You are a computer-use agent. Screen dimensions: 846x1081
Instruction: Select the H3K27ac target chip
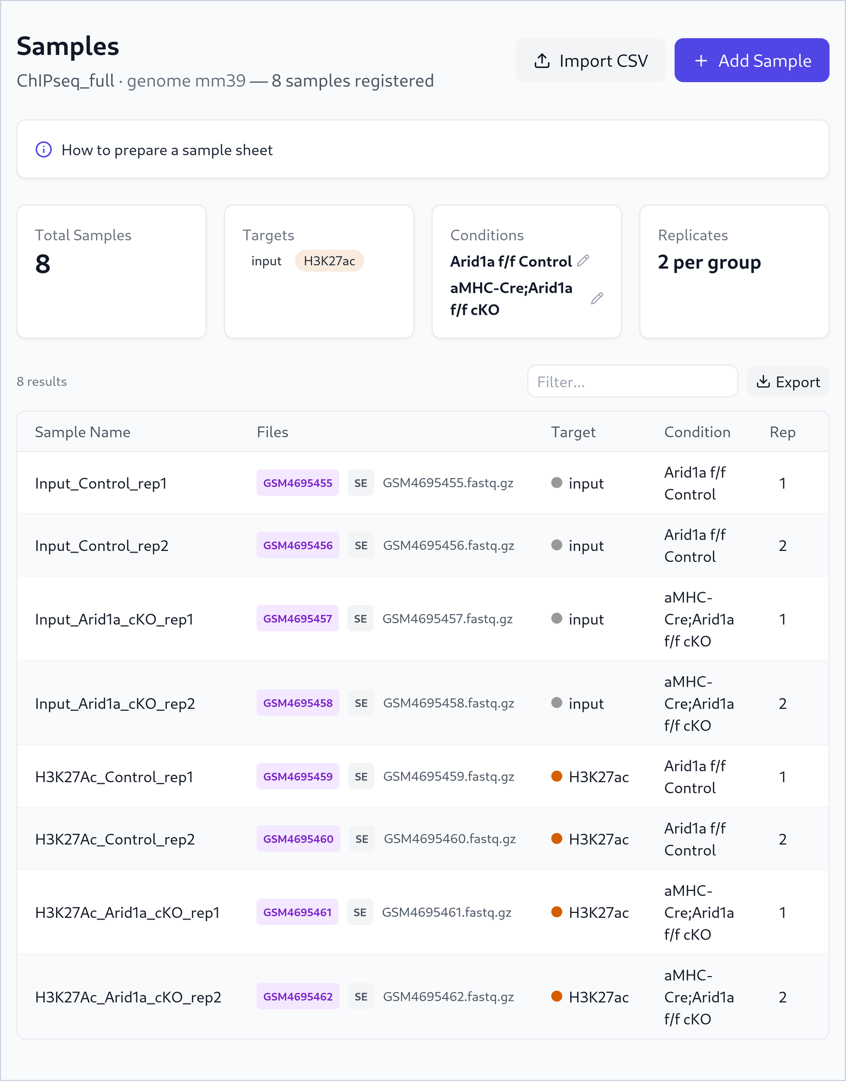[x=330, y=261]
